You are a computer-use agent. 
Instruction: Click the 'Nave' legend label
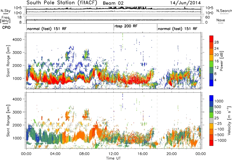pos(221,20)
